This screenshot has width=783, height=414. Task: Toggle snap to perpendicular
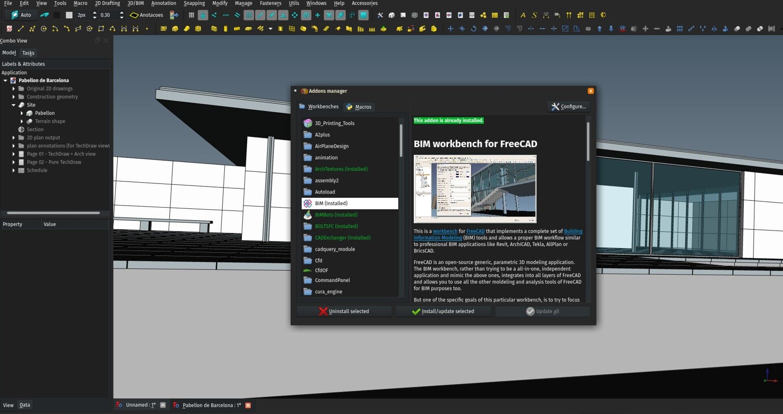point(283,15)
